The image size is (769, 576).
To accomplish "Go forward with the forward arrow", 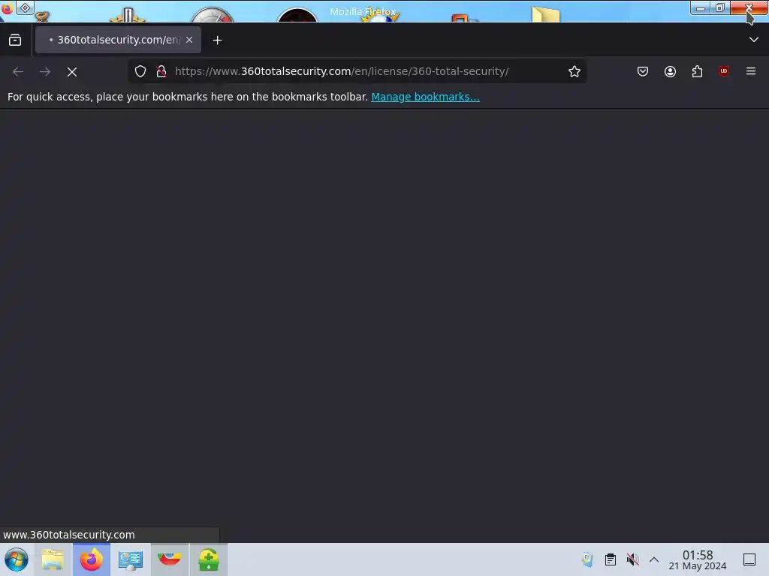I will pyautogui.click(x=45, y=71).
